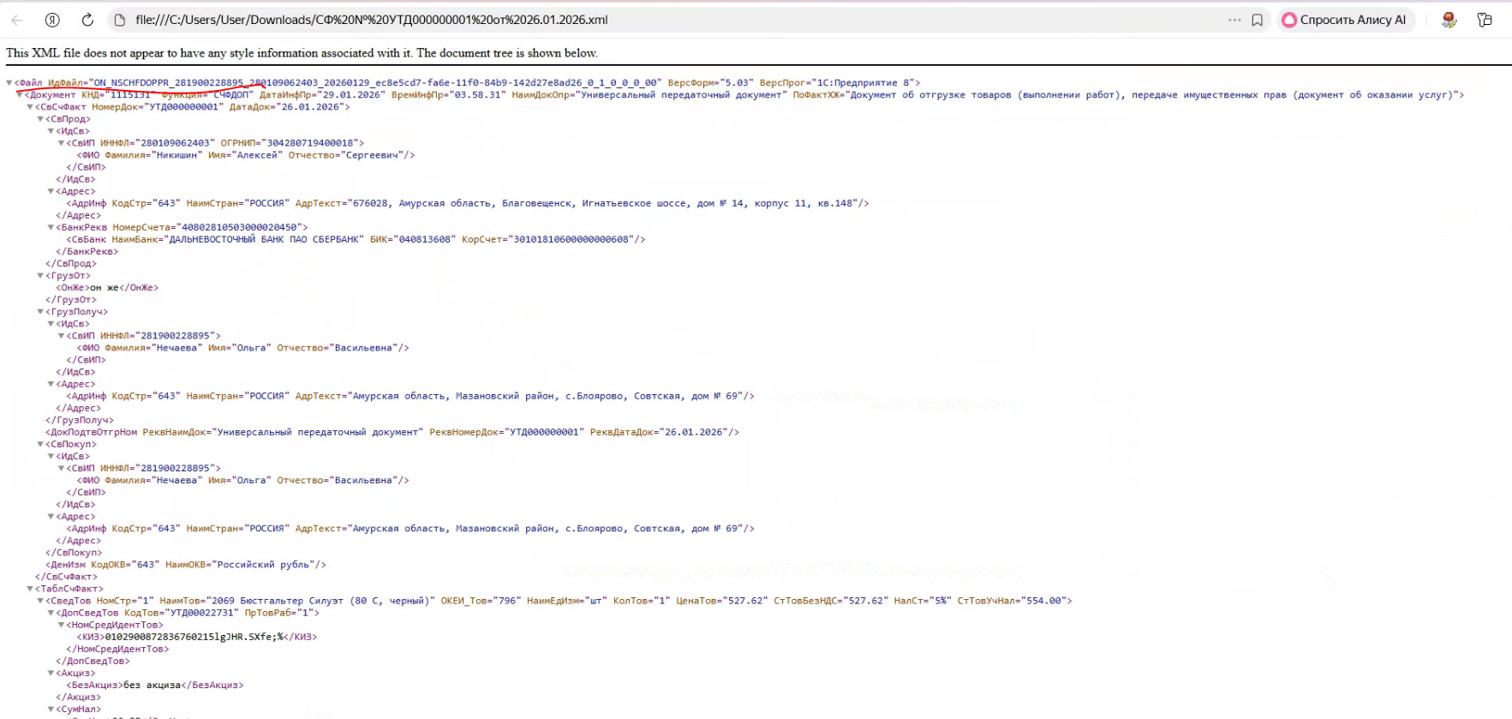Click product name "2069 Бюстгальтер Силуэт"

[x=278, y=601]
